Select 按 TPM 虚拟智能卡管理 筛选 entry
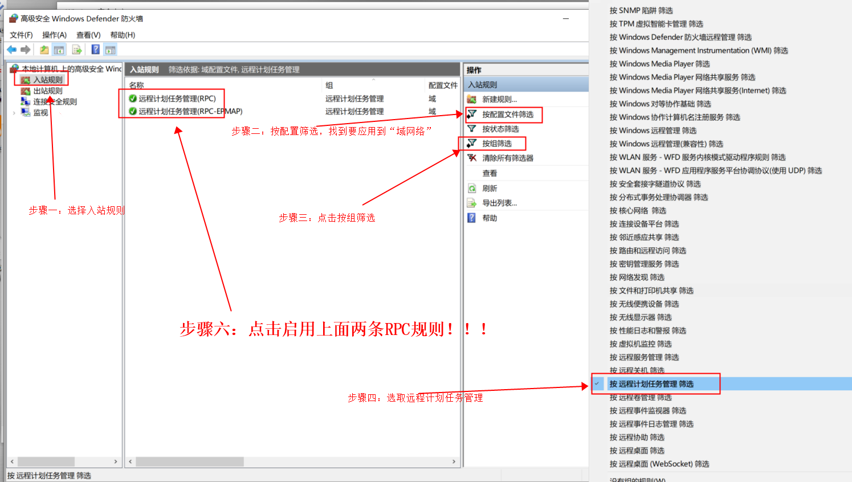The width and height of the screenshot is (852, 482). point(657,24)
